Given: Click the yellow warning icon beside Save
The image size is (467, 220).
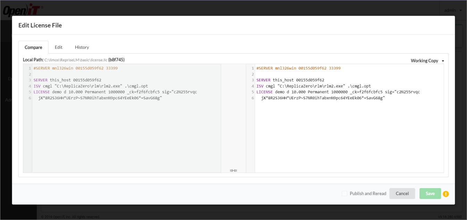Looking at the screenshot, I should (446, 194).
